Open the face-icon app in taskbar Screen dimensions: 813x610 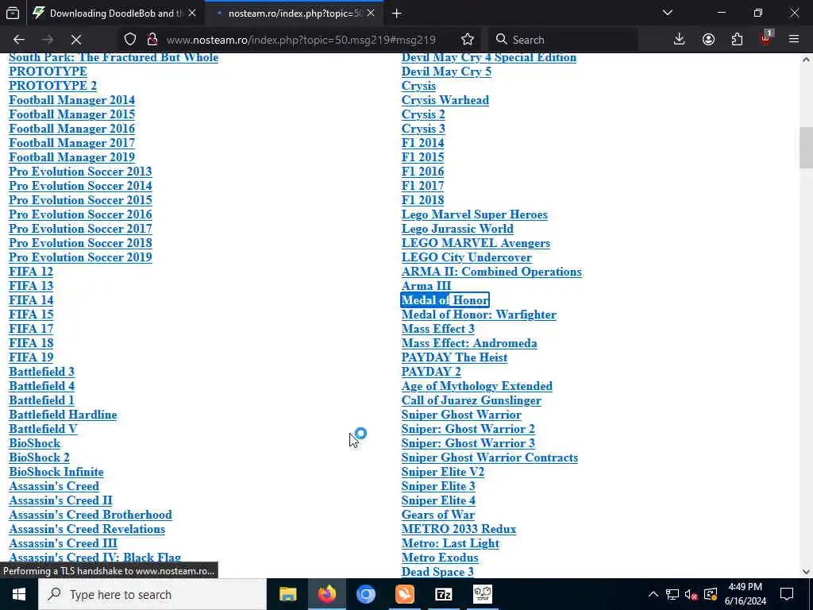coord(482,594)
